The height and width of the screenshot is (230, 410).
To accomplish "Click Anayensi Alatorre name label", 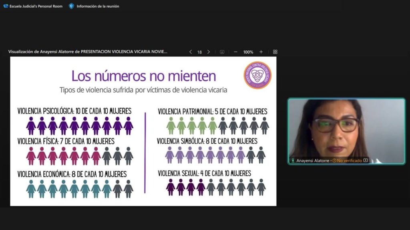I will click(313, 161).
